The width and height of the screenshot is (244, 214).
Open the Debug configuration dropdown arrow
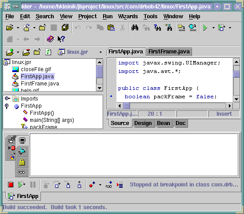tap(230, 28)
